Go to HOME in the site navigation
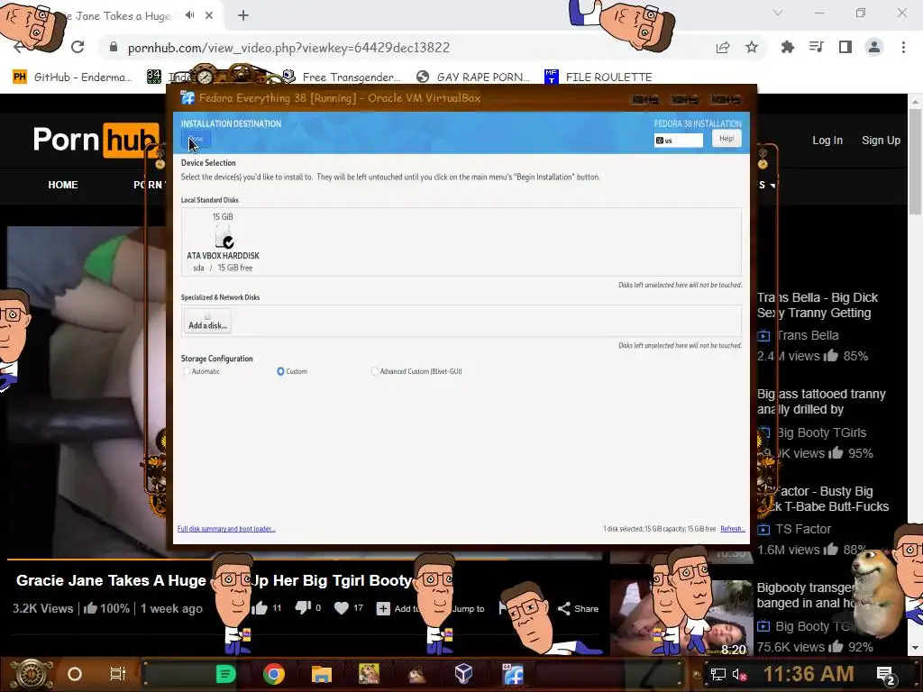 (63, 185)
